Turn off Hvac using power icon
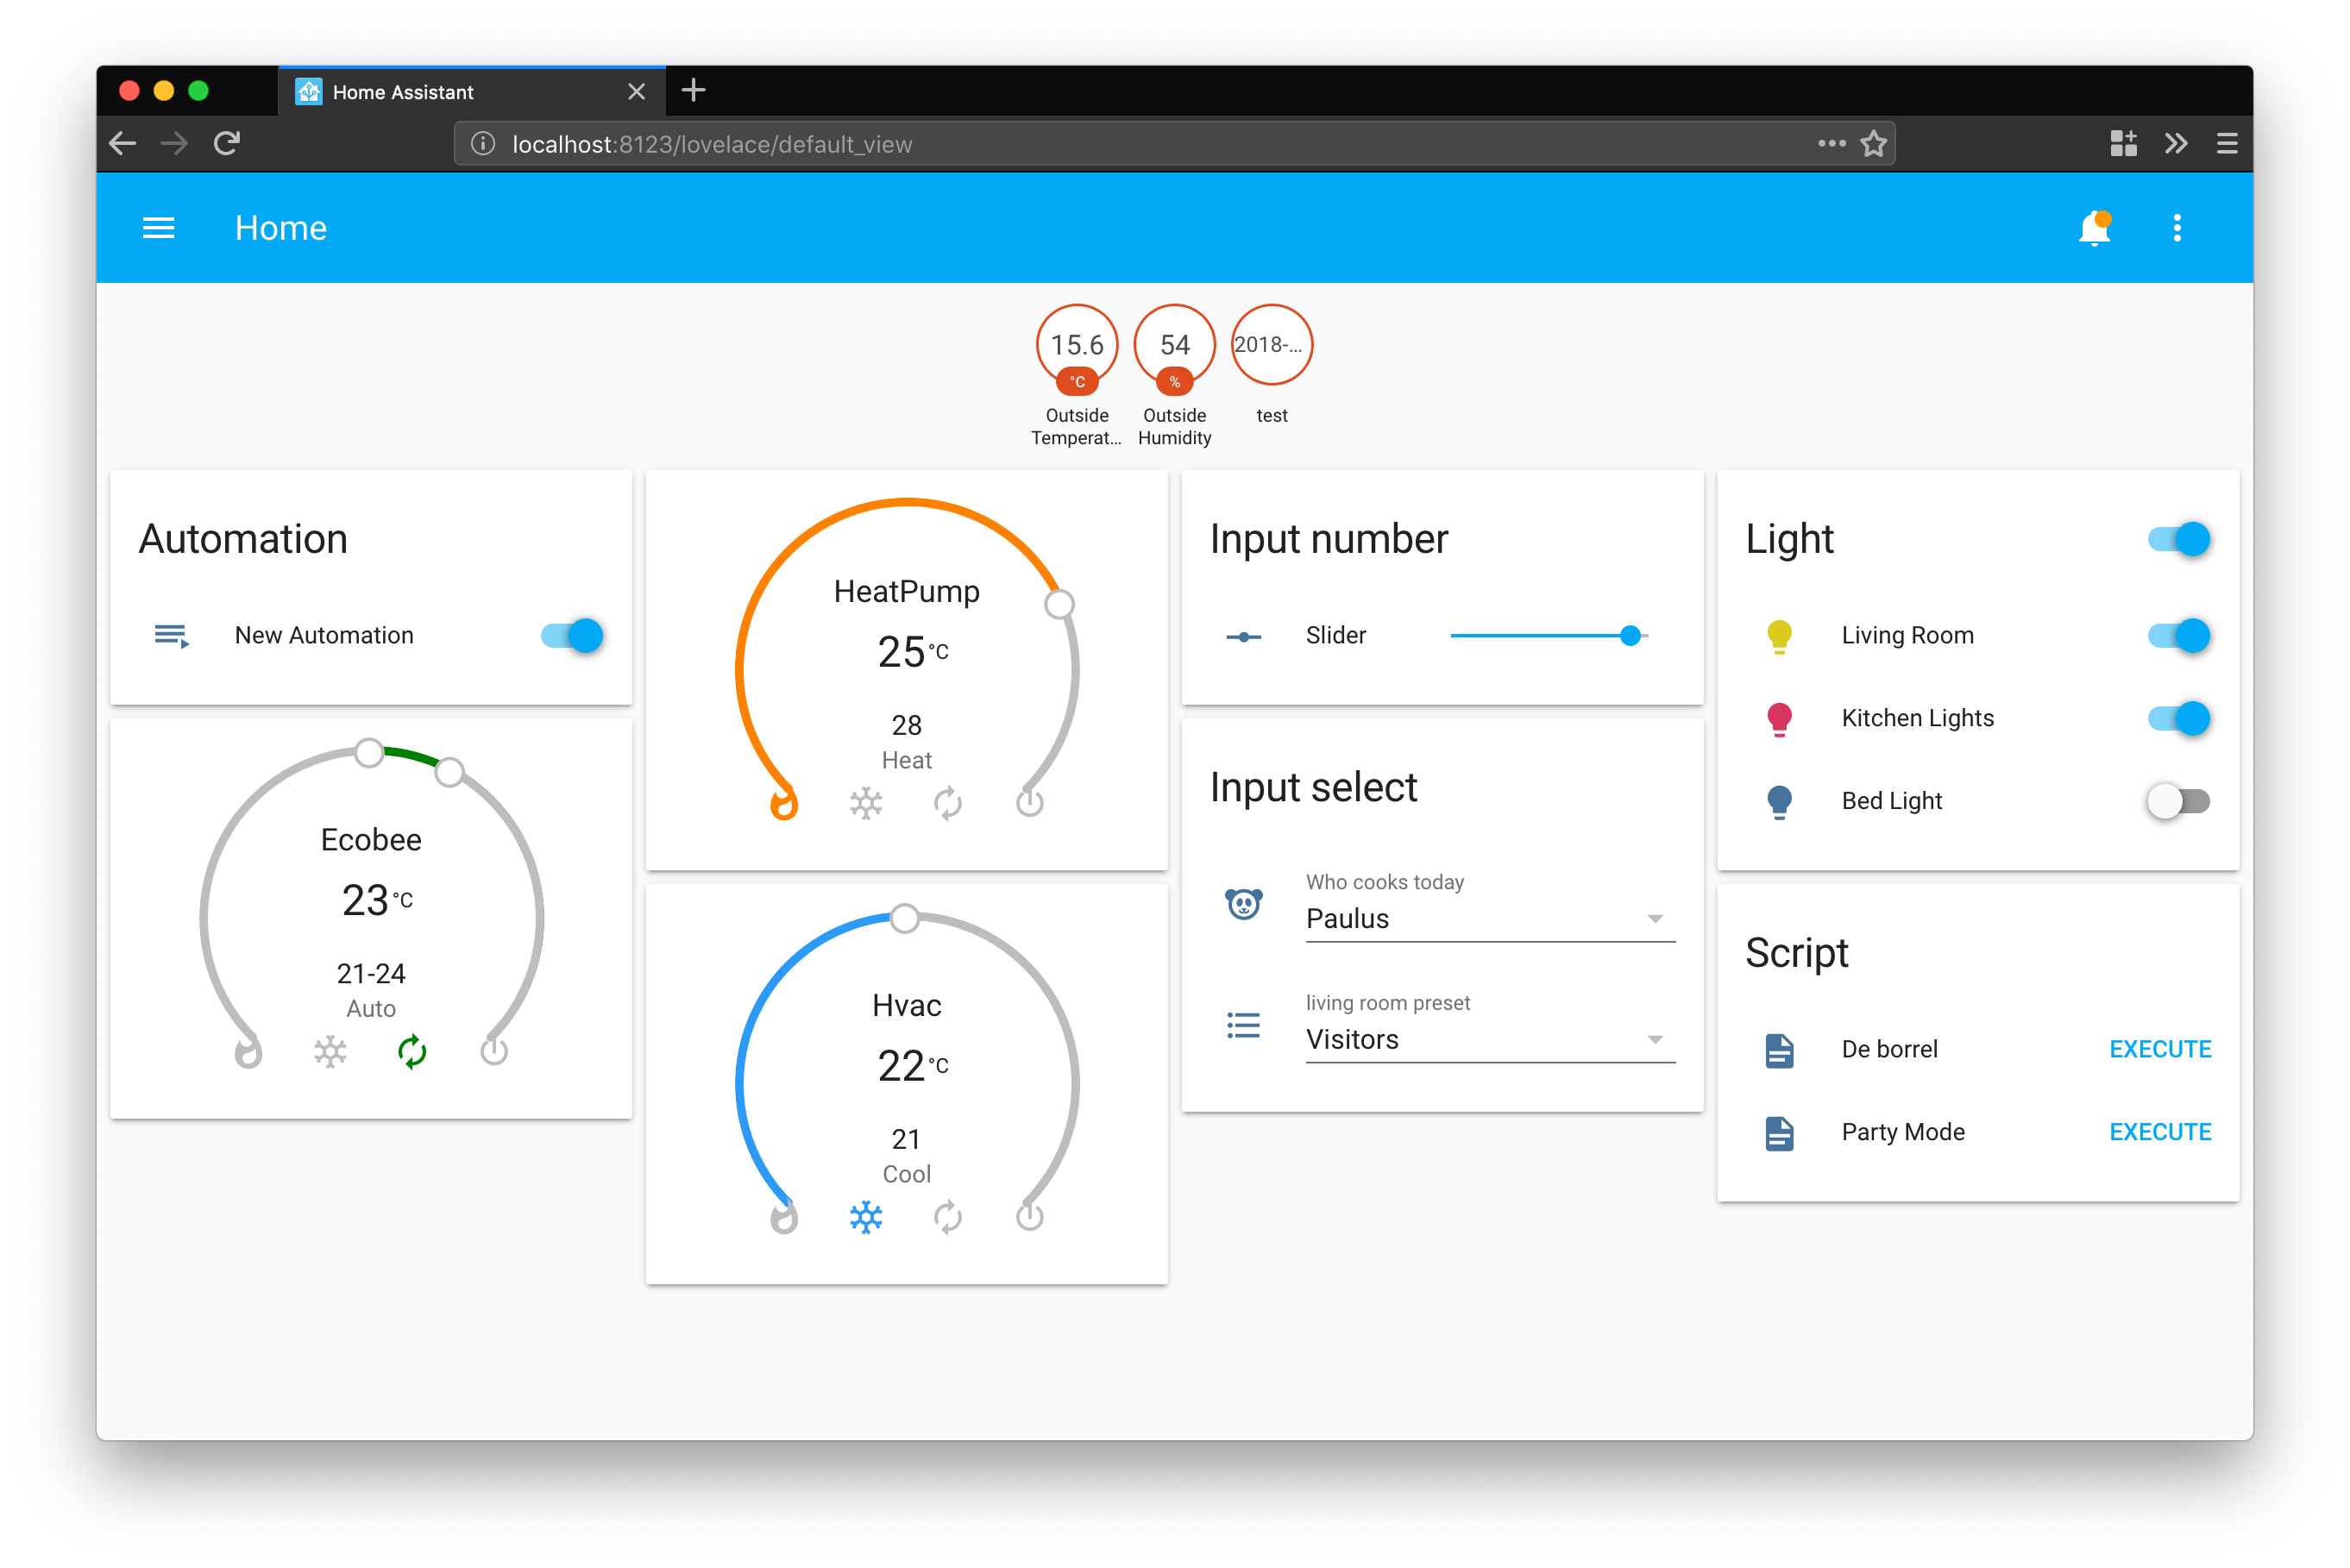2350x1568 pixels. click(x=1029, y=1216)
